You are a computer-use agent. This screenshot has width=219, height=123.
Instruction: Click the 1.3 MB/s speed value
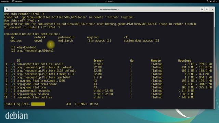coord(81,104)
